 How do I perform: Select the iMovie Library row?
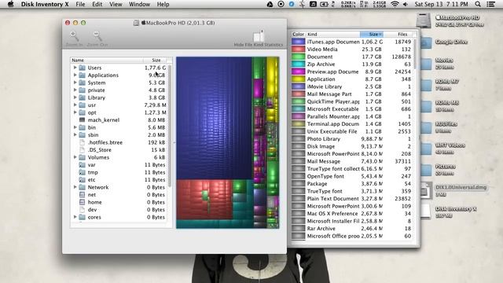tap(352, 86)
